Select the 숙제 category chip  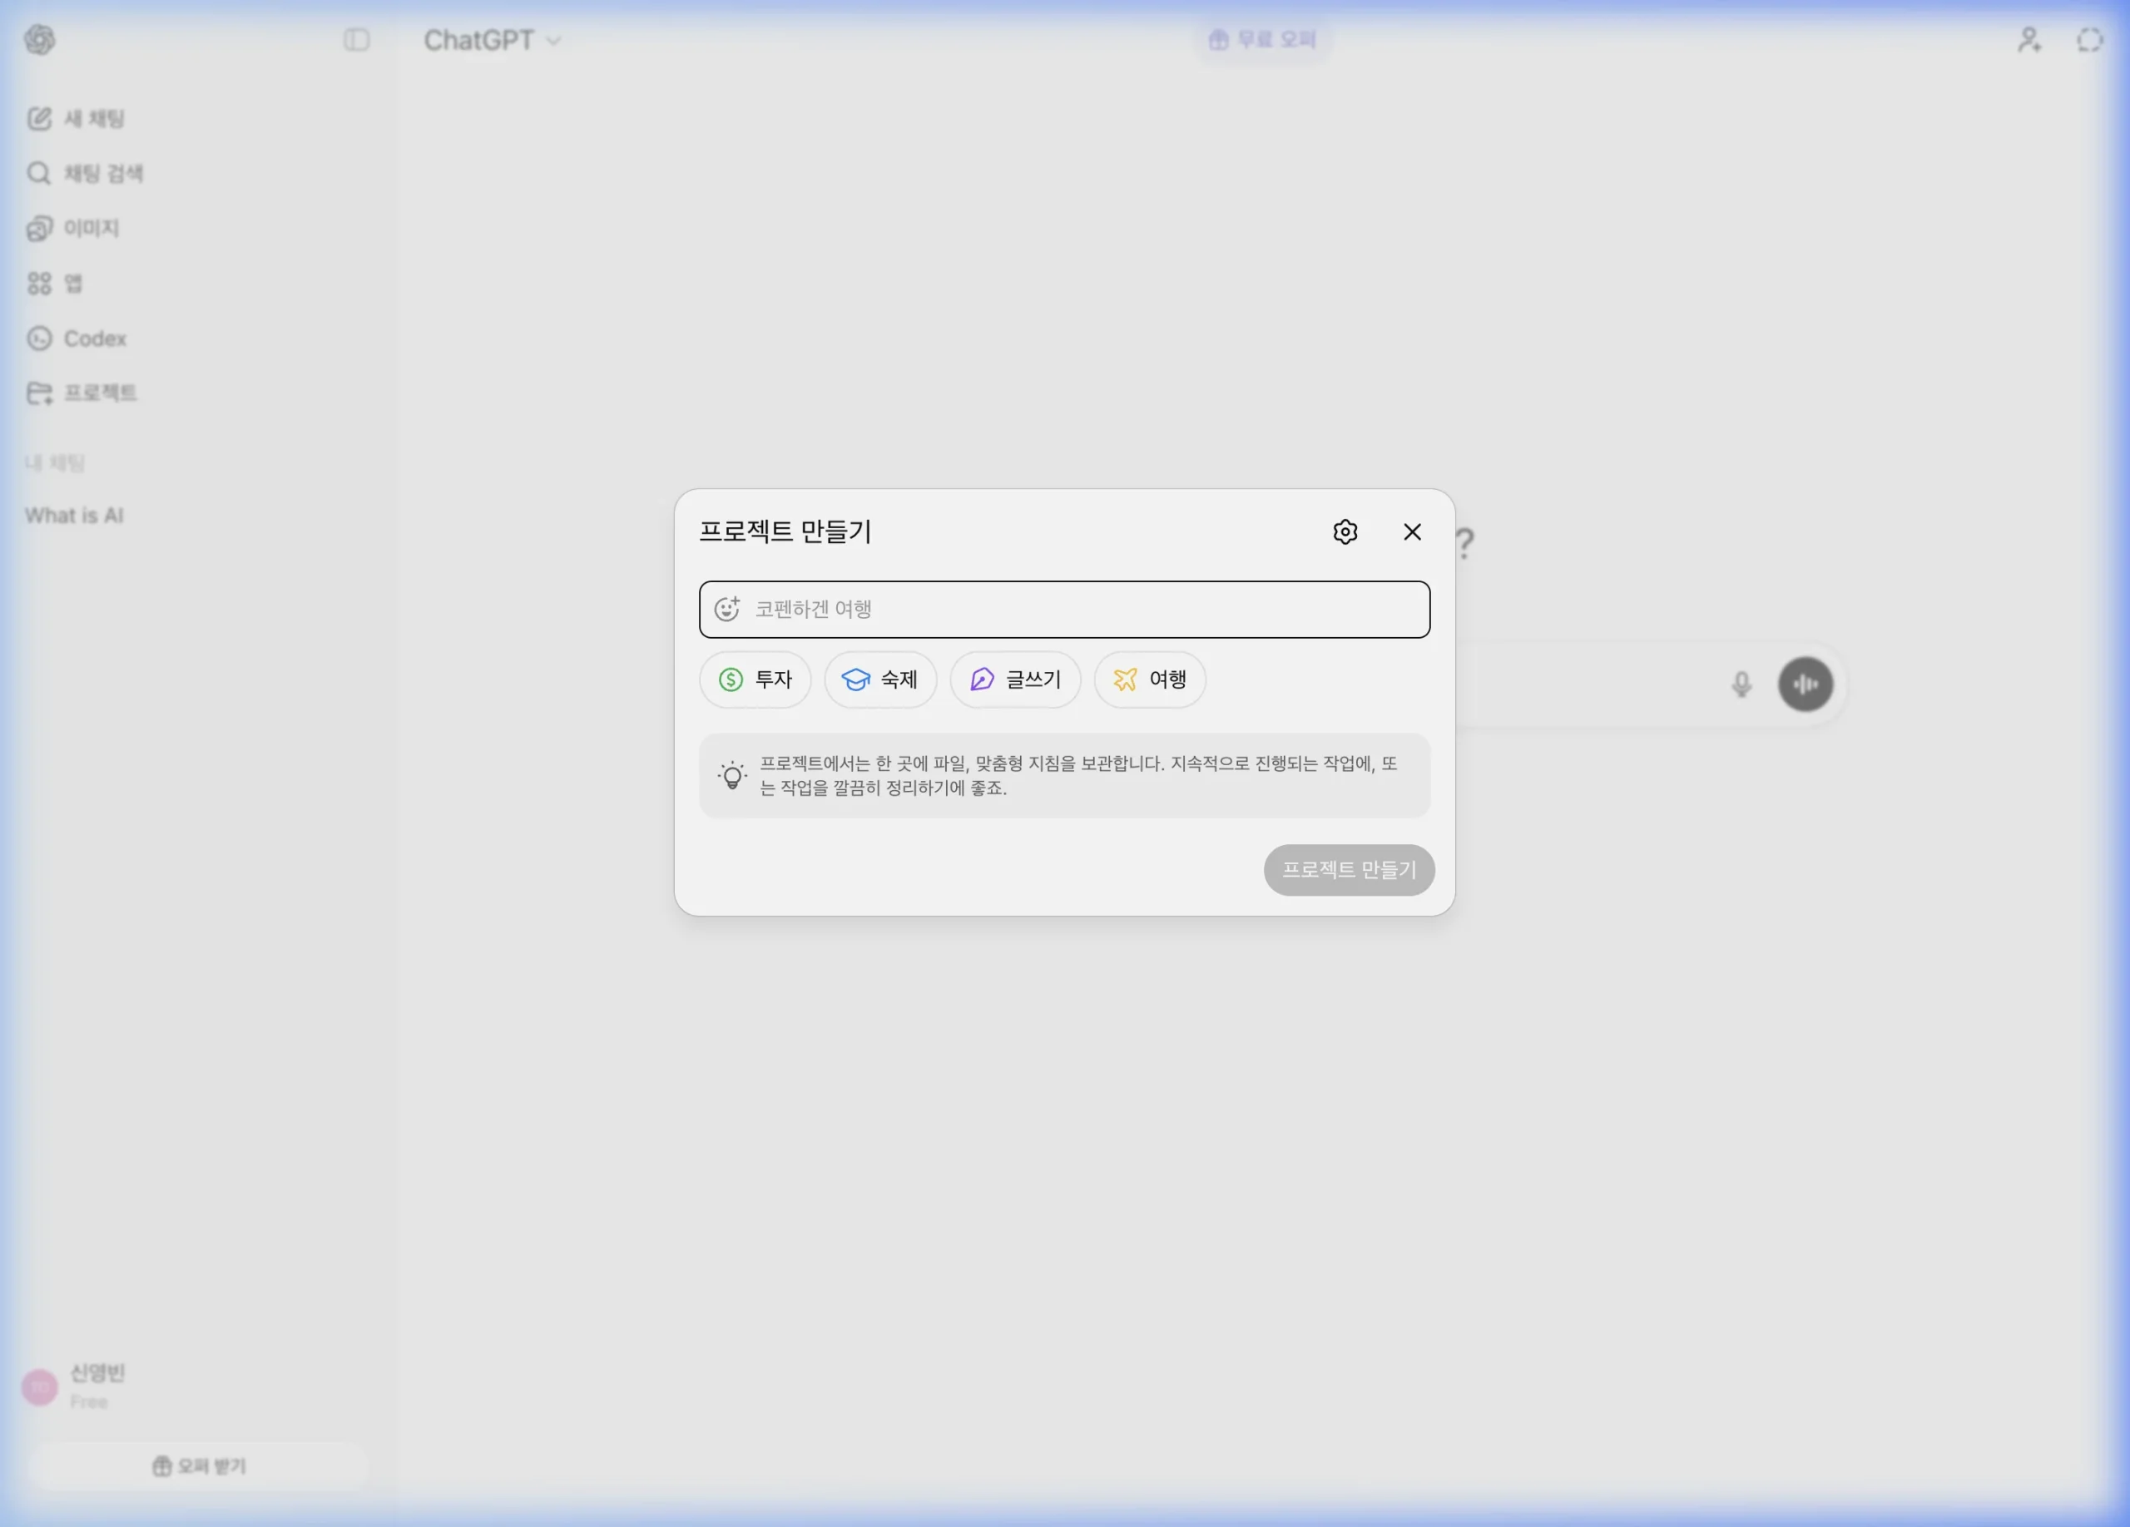[x=880, y=679]
